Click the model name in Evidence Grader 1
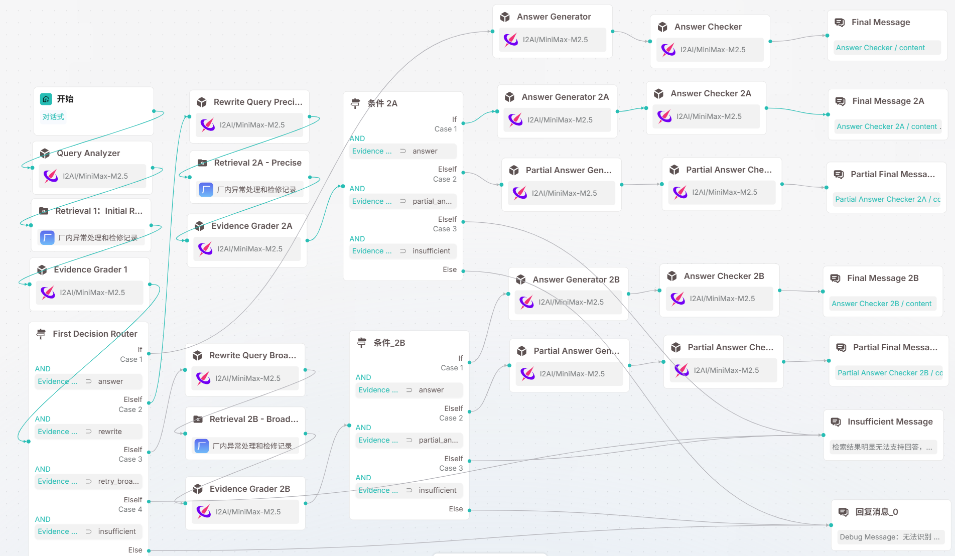The width and height of the screenshot is (955, 556). (x=92, y=293)
